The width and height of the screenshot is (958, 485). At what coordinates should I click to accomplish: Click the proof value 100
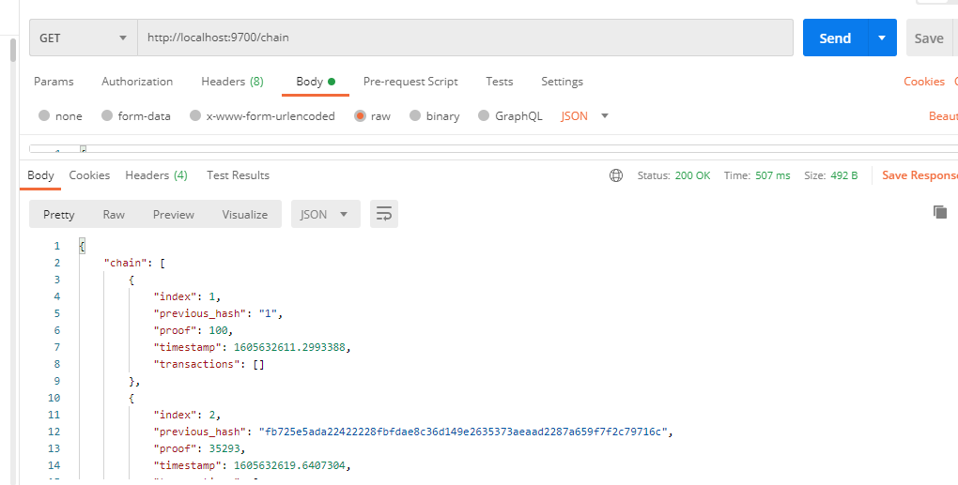coord(218,330)
